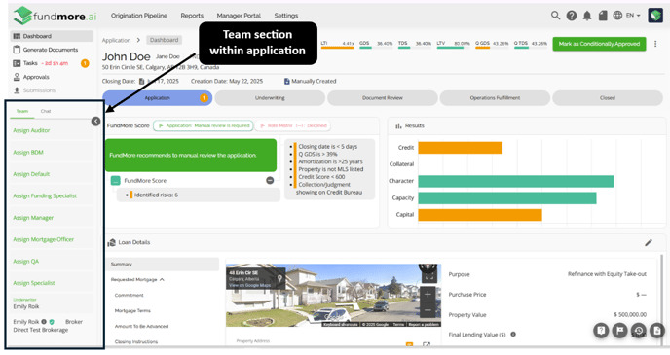670x355 pixels.
Task: Select the Document Review stage
Action: point(383,98)
